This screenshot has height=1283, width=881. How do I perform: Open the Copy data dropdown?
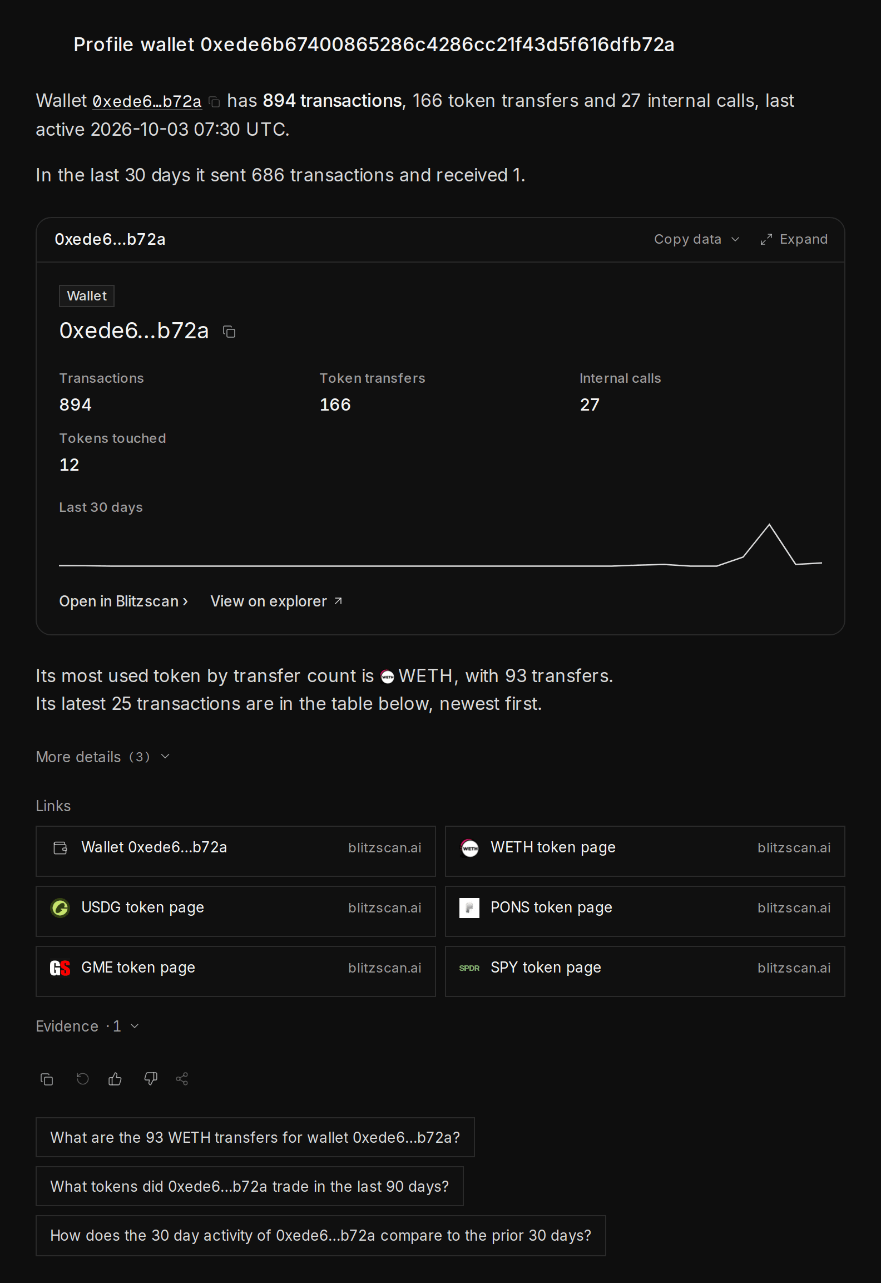tap(696, 239)
